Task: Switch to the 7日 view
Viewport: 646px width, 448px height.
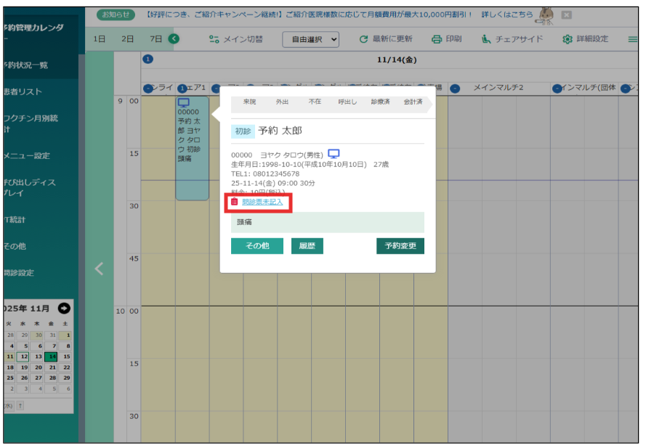Action: coord(156,39)
